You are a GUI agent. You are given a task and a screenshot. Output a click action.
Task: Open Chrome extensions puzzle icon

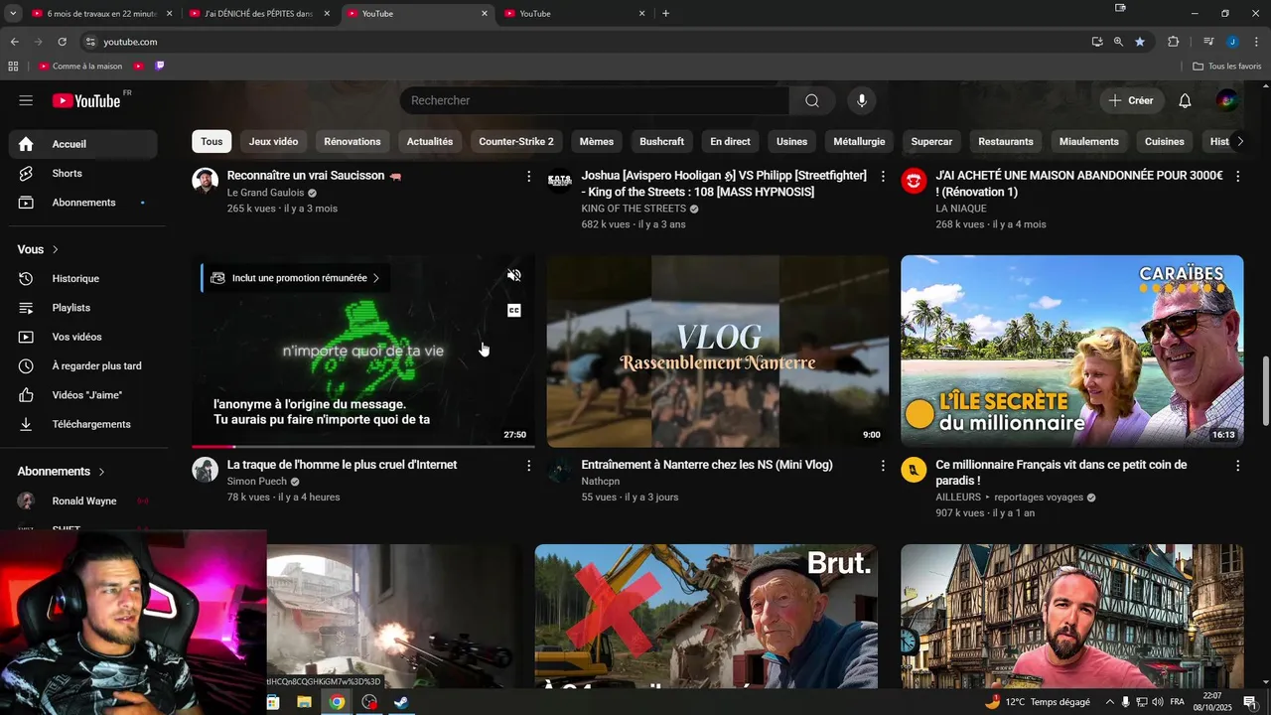[1173, 42]
